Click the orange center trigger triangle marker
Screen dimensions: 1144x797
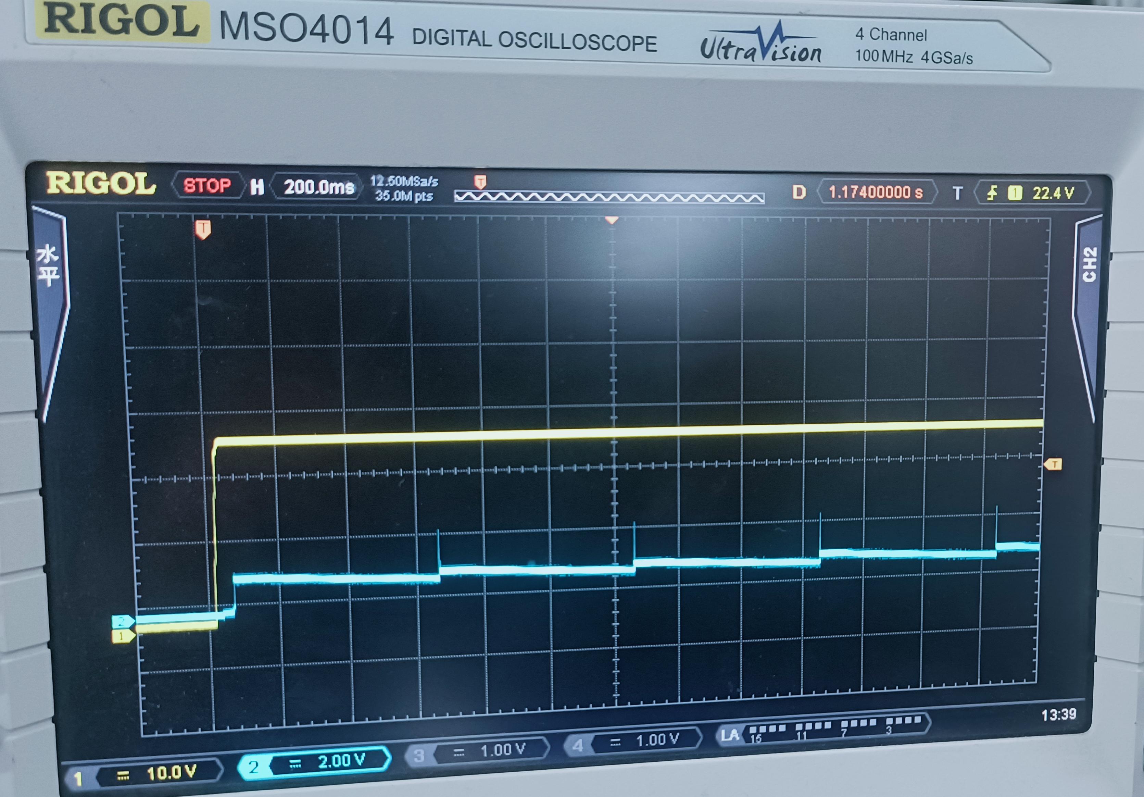point(611,220)
